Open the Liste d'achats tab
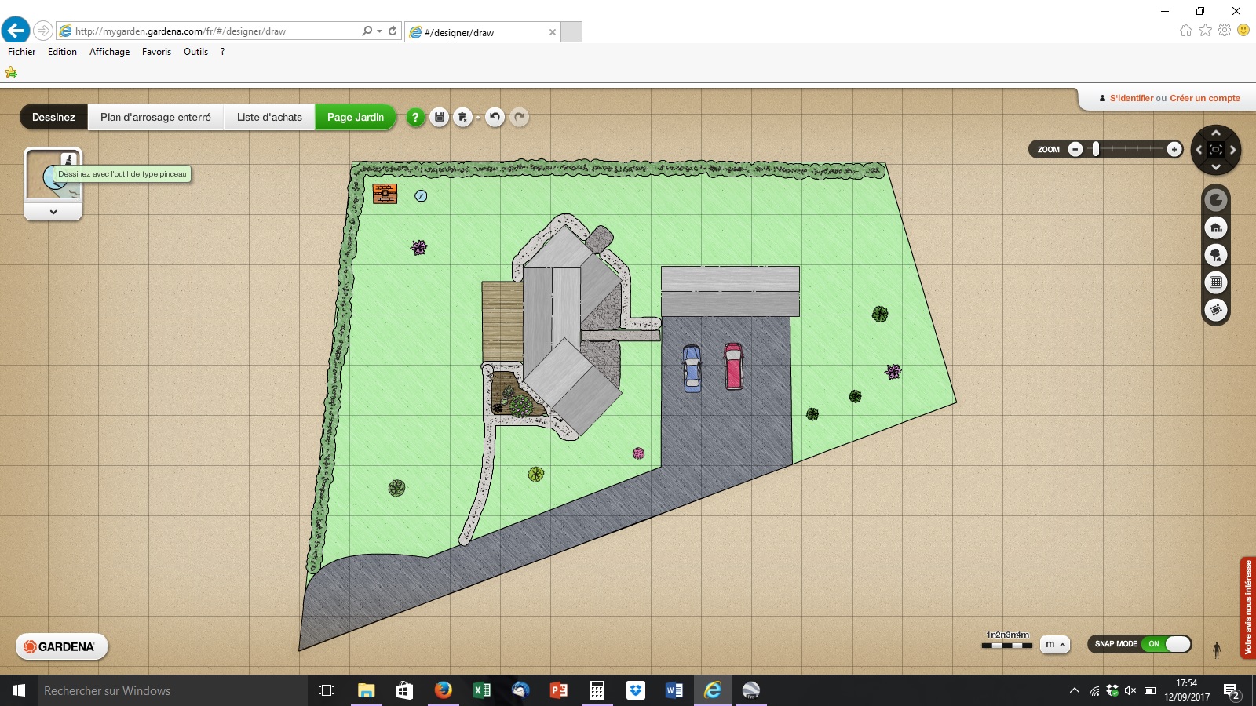This screenshot has width=1256, height=706. point(269,117)
